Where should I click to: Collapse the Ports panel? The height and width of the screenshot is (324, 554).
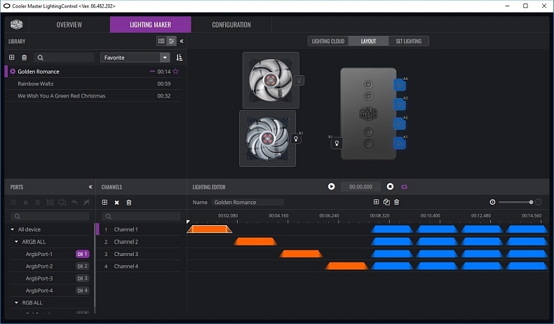click(x=90, y=187)
